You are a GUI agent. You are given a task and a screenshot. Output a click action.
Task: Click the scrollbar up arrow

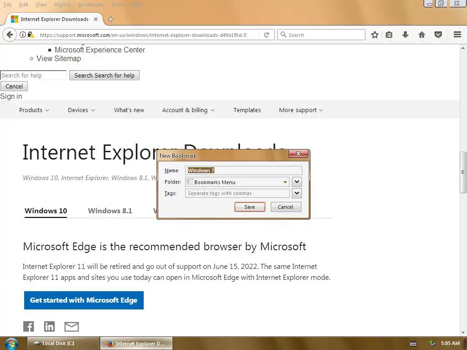pyautogui.click(x=463, y=47)
